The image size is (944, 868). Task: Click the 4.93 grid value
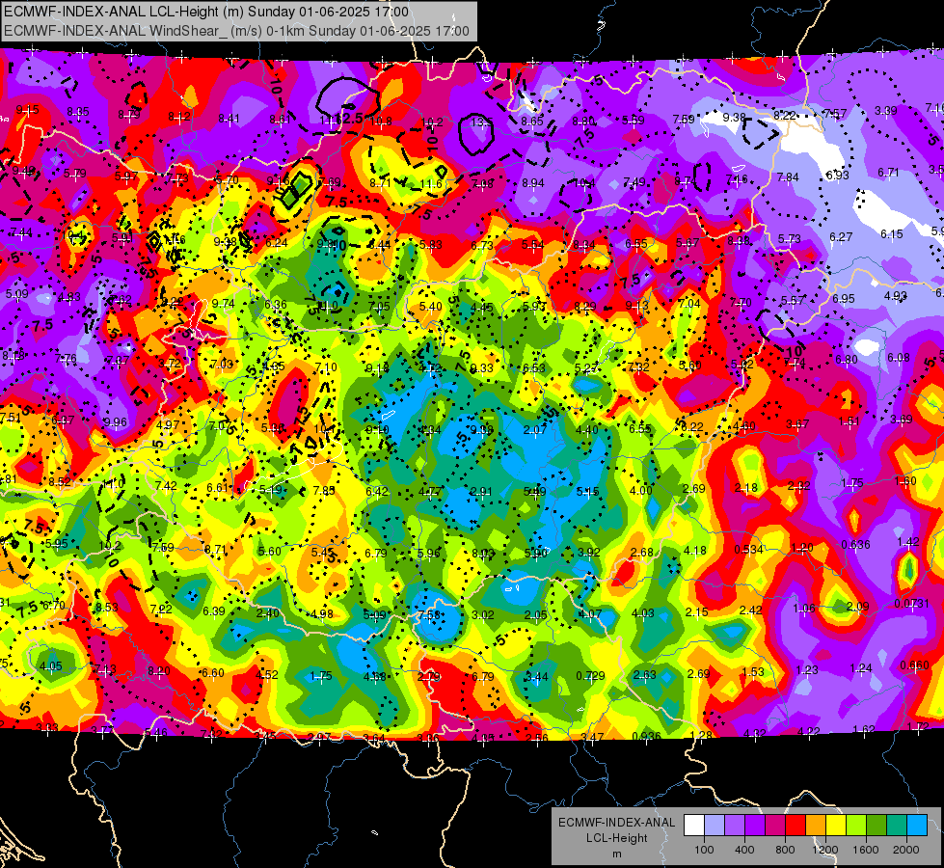[x=895, y=296]
